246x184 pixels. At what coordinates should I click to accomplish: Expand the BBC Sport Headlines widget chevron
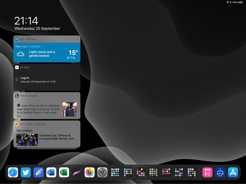coord(77,124)
